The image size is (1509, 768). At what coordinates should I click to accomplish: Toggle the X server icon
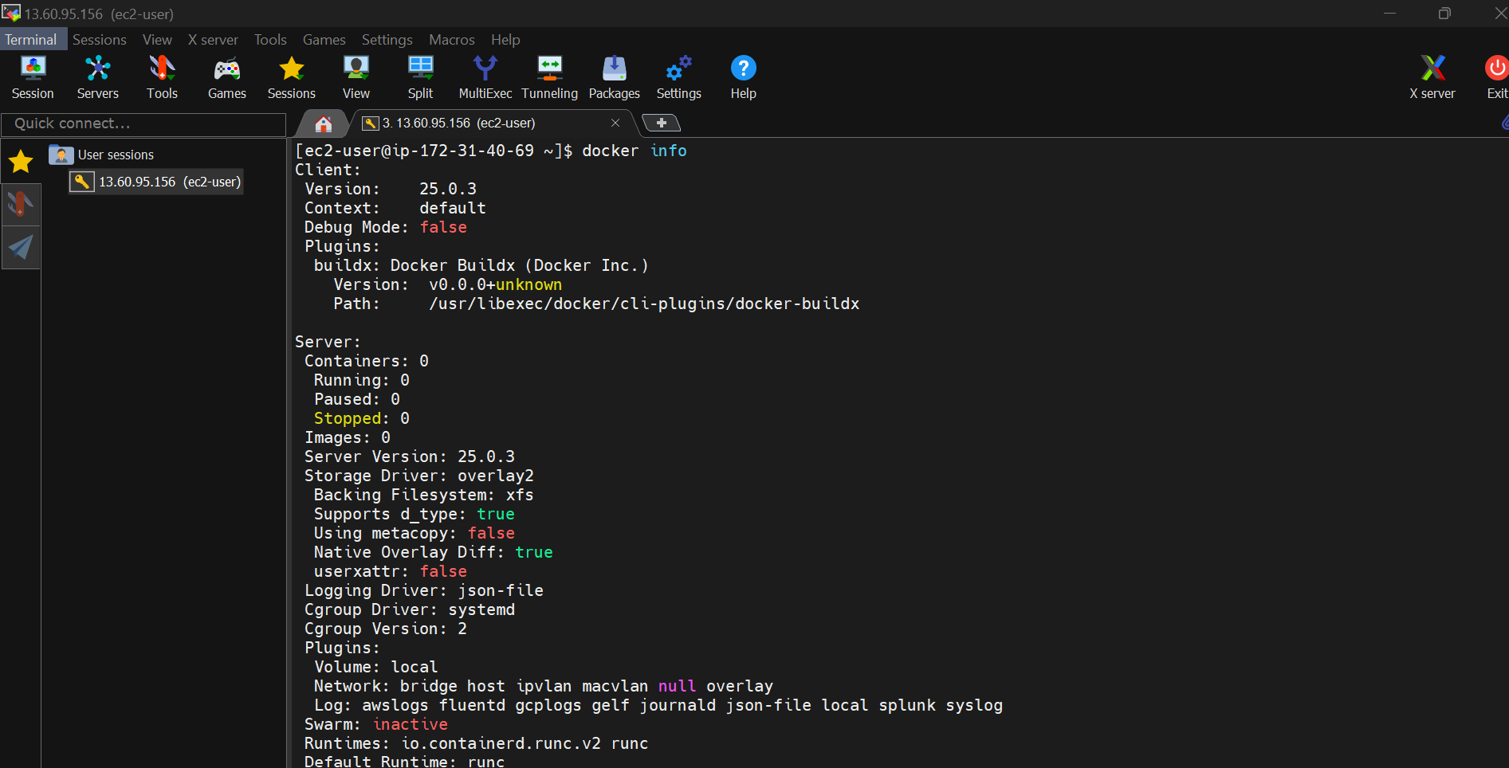[1432, 77]
